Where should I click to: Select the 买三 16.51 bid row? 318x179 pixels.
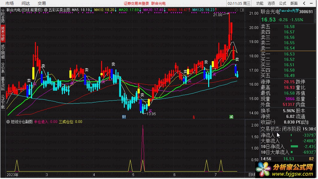(x=288, y=65)
